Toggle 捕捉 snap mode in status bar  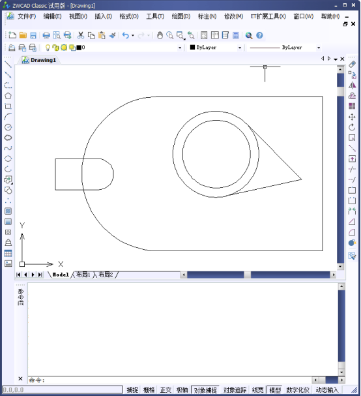point(132,389)
